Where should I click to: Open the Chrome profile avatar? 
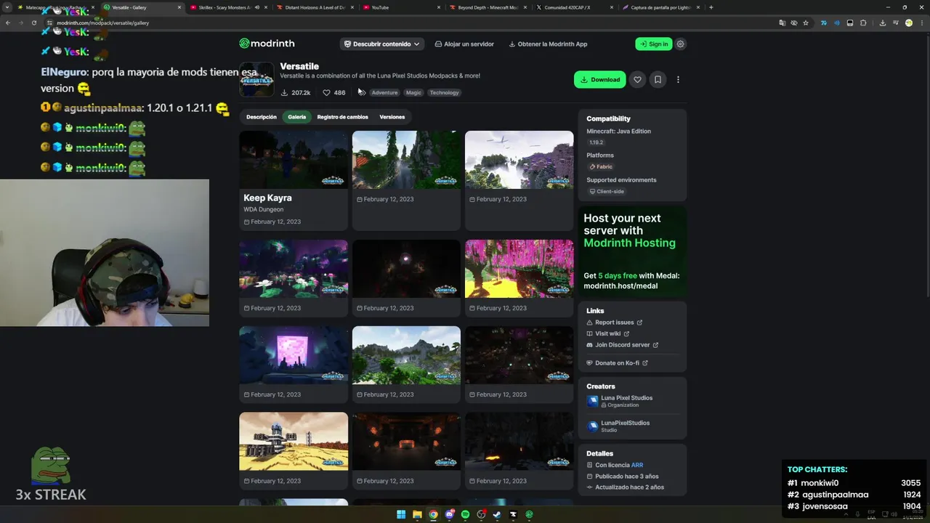tap(909, 23)
